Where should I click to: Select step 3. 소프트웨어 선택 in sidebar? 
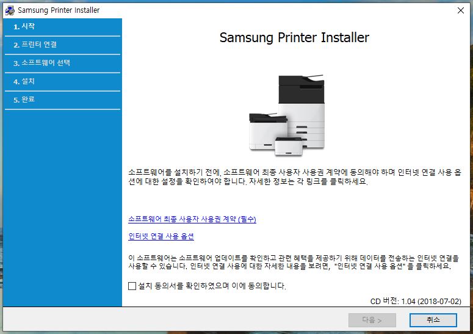pos(62,63)
